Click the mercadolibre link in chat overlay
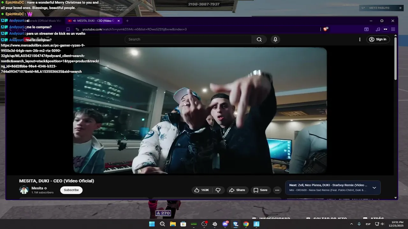Image resolution: width=408 pixels, height=229 pixels. point(50,59)
